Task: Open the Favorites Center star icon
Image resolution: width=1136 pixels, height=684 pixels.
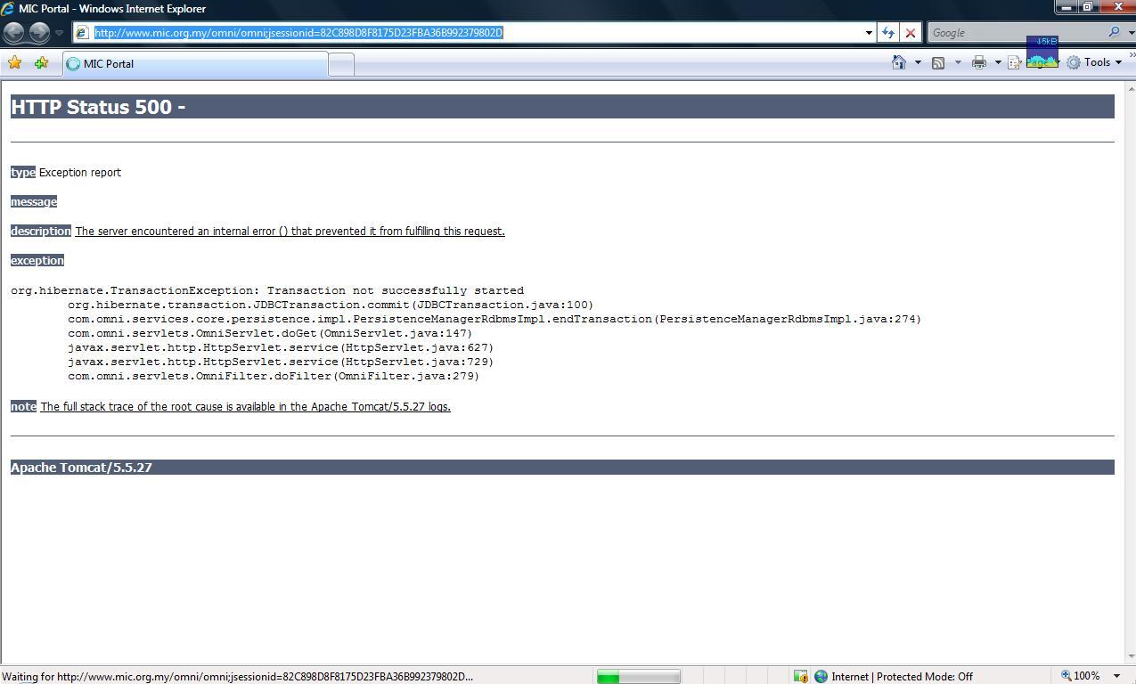Action: point(14,63)
